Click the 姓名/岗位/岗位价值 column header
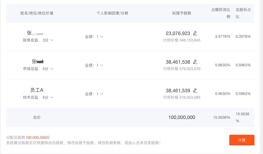The image size is (263, 154). coord(37,13)
